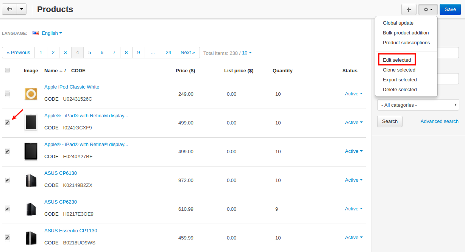Click the price field 249.00
The height and width of the screenshot is (252, 465).
coord(186,94)
